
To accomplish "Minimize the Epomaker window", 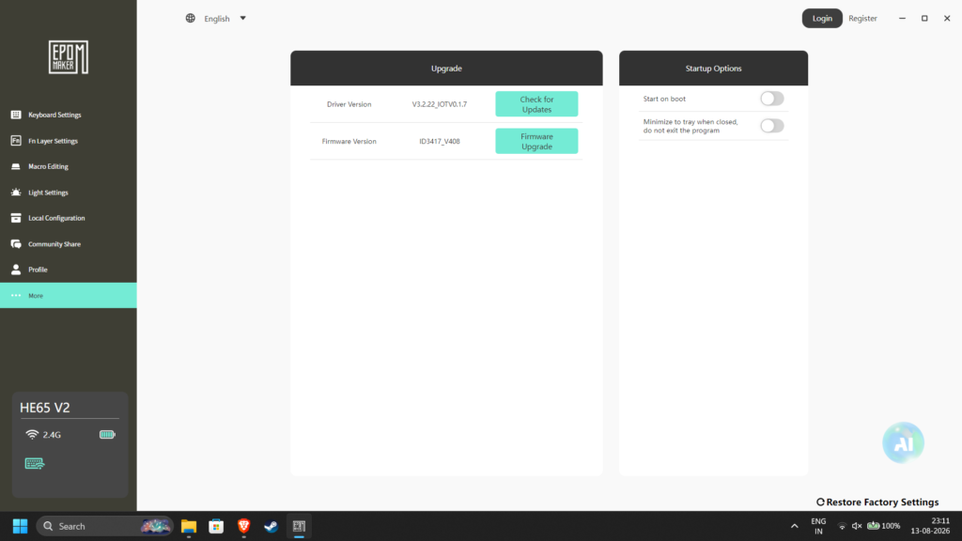I will click(x=902, y=19).
